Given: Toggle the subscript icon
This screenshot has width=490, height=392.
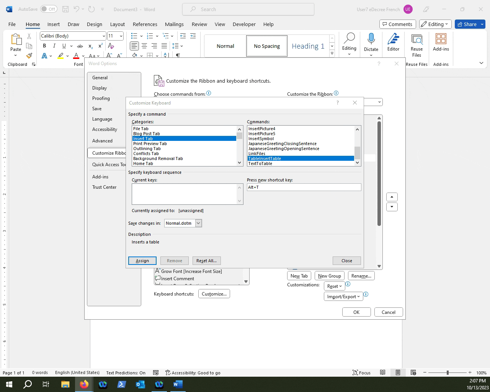Looking at the screenshot, I should pos(90,46).
